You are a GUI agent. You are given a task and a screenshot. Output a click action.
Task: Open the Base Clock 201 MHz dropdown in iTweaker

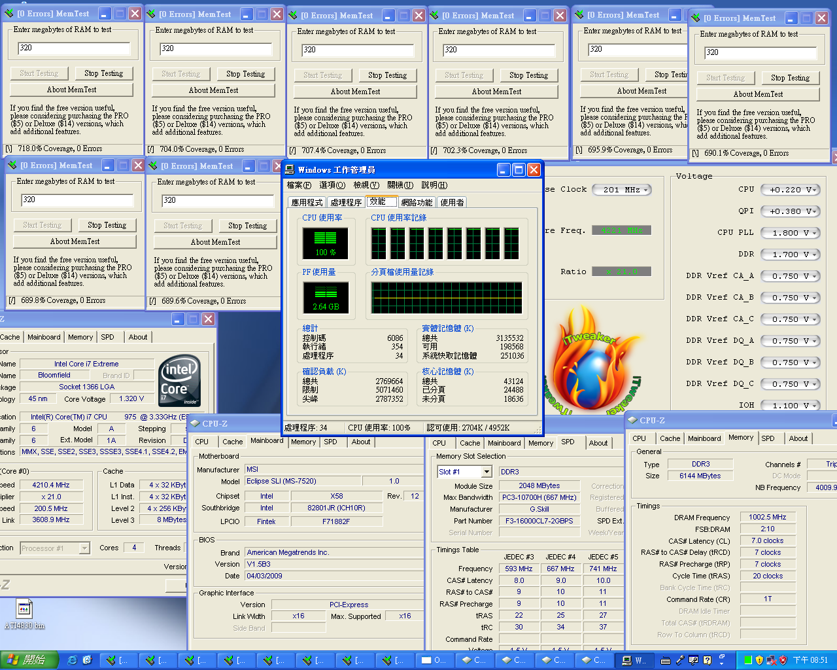pos(622,190)
